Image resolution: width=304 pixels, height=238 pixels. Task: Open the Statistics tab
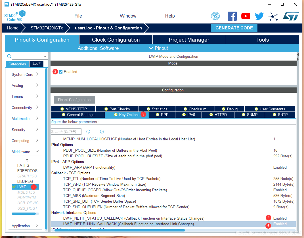157,109
